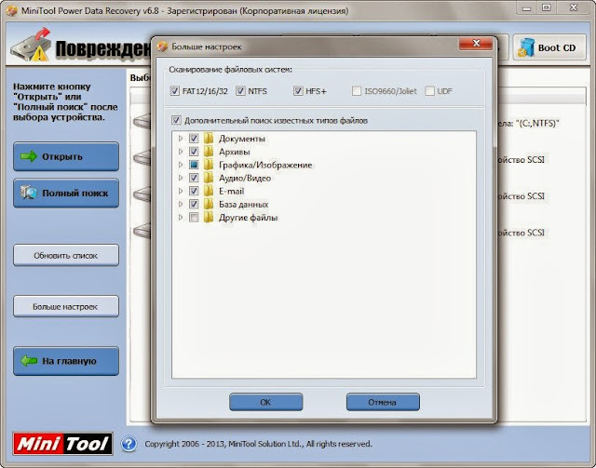The height and width of the screenshot is (468, 596).
Task: Expand the Архивы tree node
Action: coord(181,152)
